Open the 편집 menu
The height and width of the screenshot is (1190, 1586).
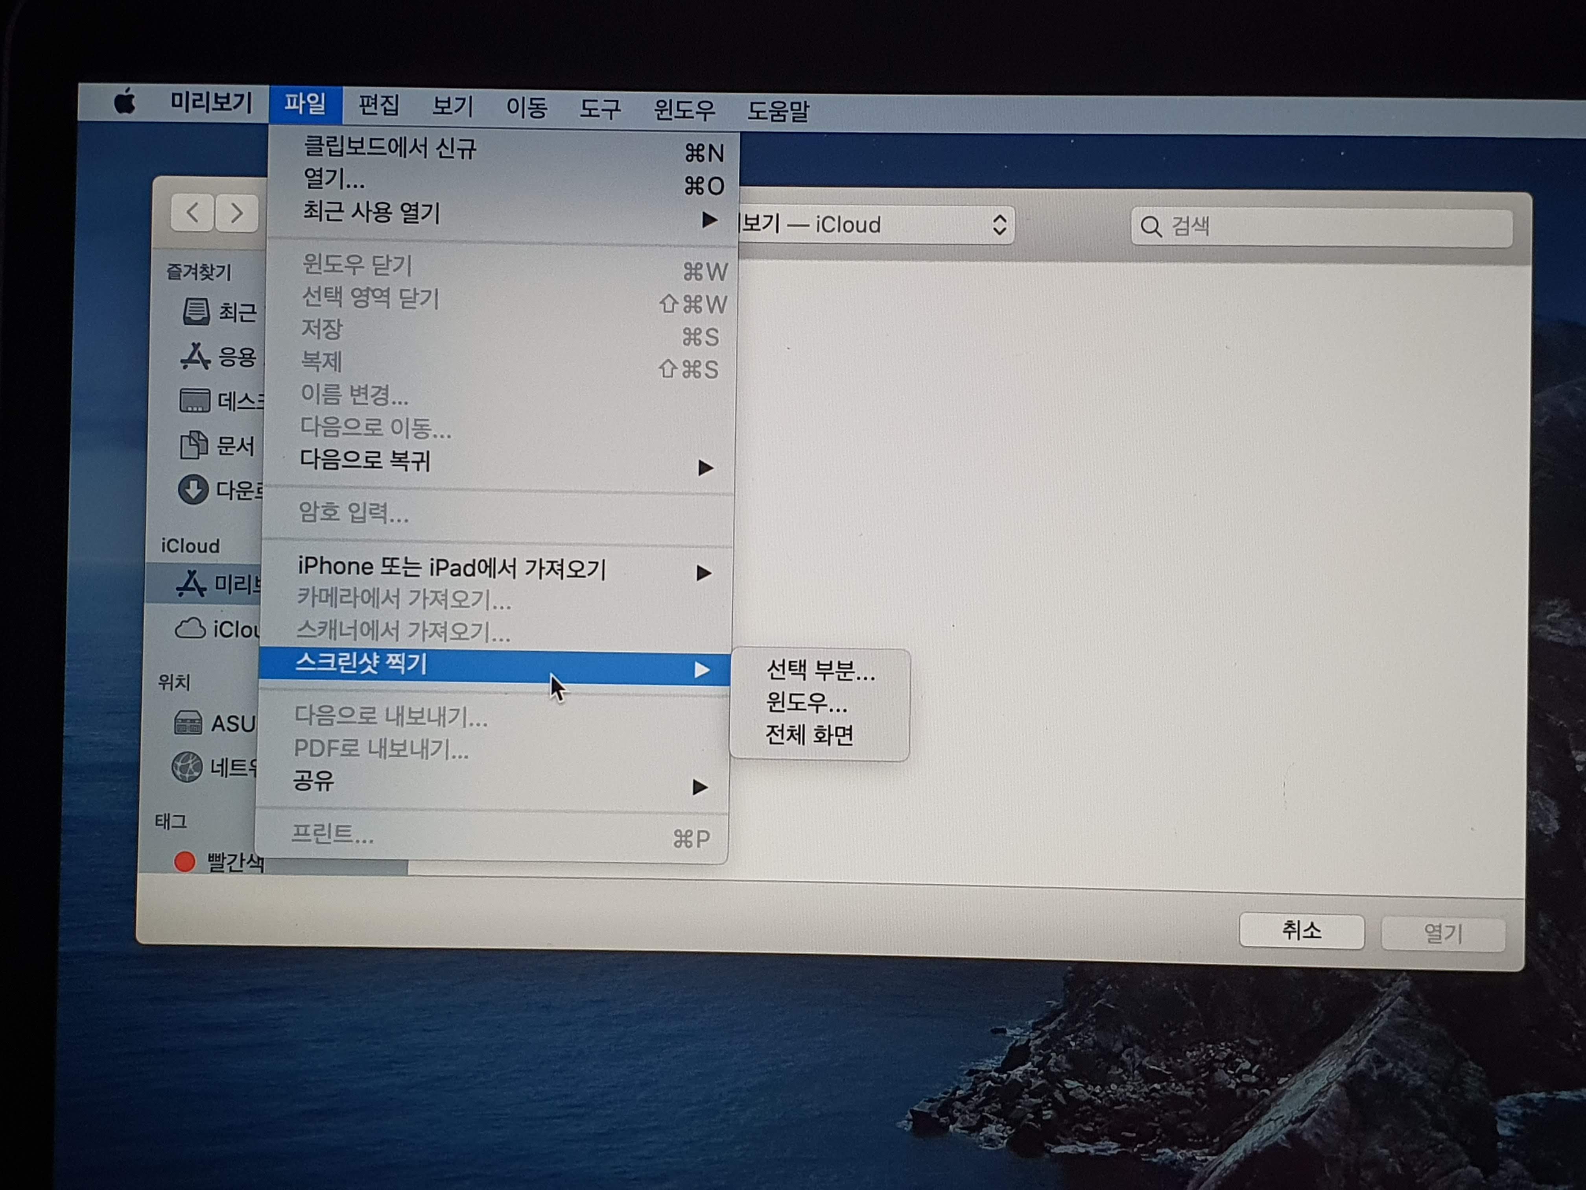pos(378,106)
